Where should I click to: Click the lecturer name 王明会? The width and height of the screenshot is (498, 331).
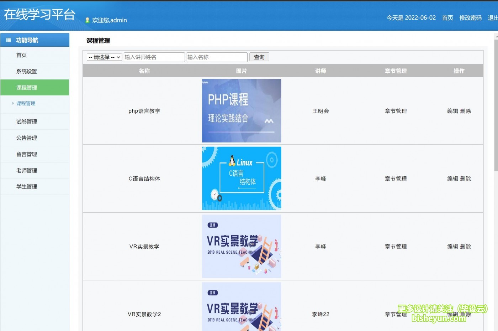point(320,111)
